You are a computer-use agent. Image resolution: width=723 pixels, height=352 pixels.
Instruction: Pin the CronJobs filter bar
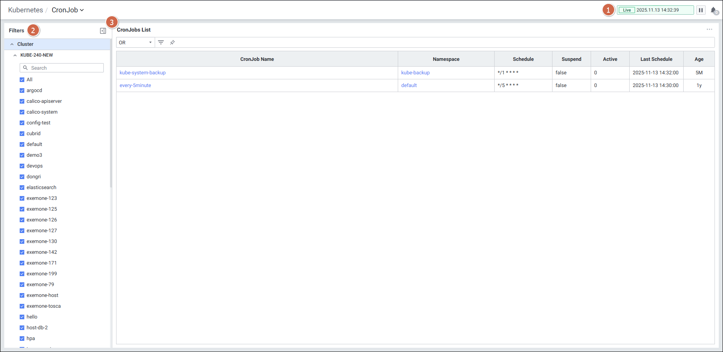pyautogui.click(x=172, y=42)
